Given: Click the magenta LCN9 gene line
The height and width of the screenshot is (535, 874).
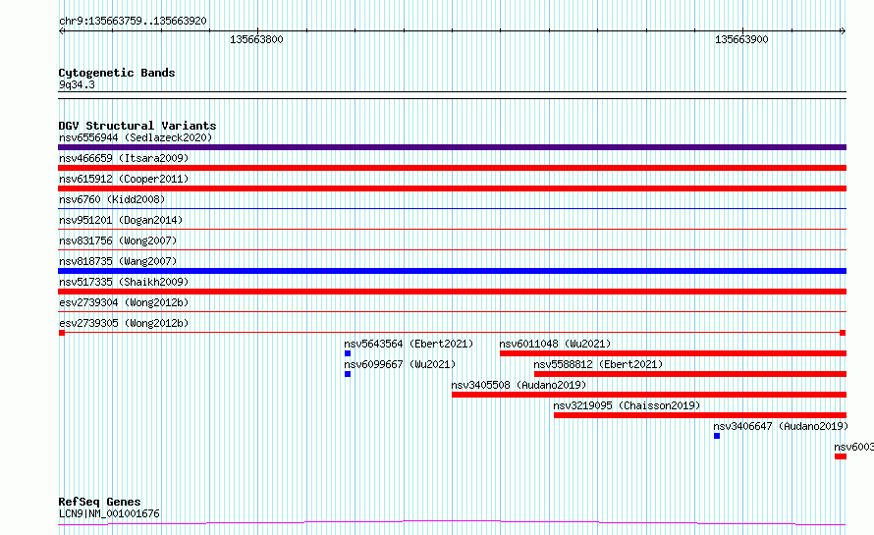Looking at the screenshot, I should pos(452,522).
